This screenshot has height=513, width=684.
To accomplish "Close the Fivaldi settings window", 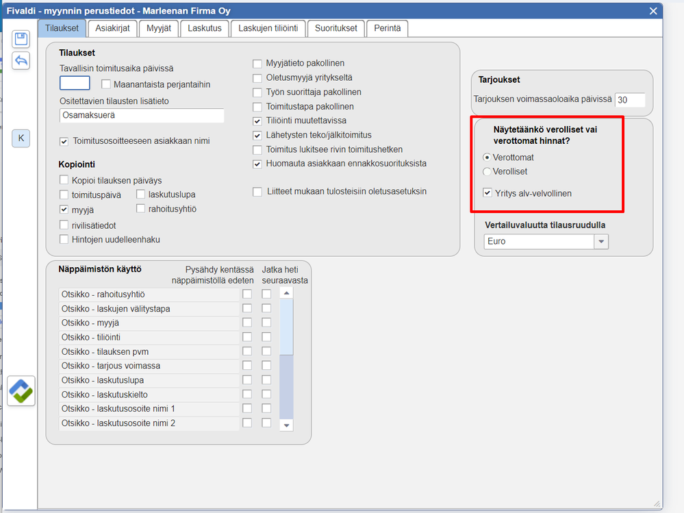I will [x=653, y=11].
